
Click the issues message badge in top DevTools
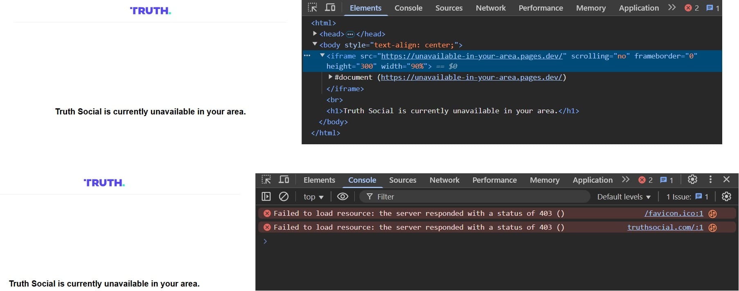click(x=713, y=8)
